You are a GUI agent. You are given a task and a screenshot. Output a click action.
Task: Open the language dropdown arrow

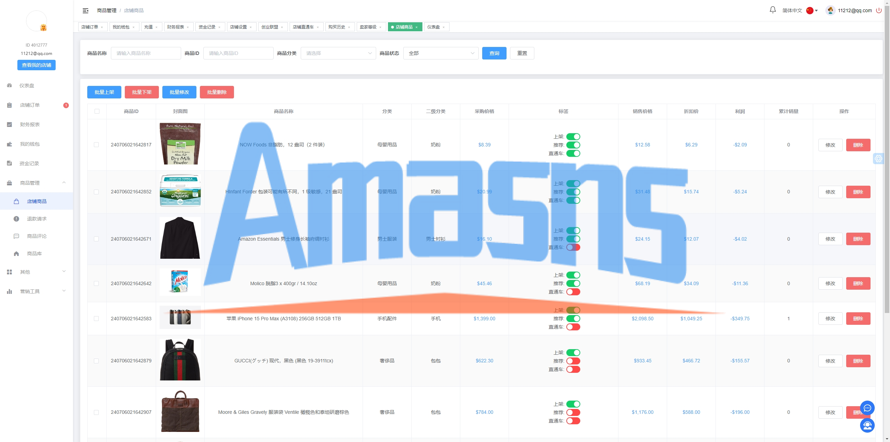(x=816, y=11)
